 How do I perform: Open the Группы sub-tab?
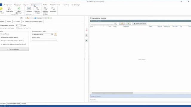[x=17, y=22]
